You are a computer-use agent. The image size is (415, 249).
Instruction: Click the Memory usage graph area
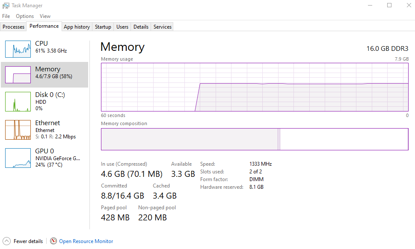(x=255, y=87)
